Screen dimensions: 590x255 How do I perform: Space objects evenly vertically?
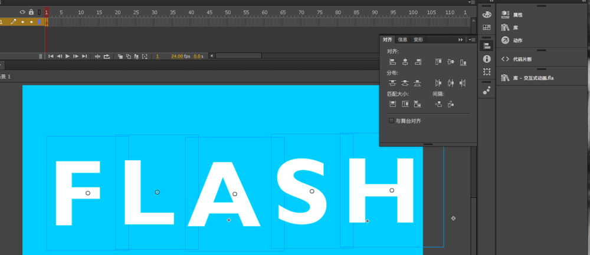[438, 104]
